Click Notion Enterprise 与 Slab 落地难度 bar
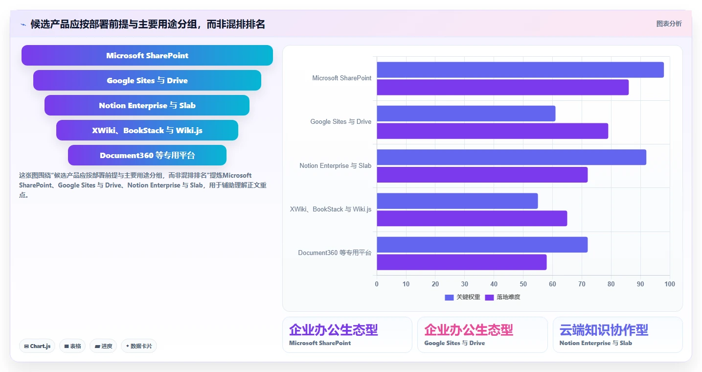 [x=482, y=175]
